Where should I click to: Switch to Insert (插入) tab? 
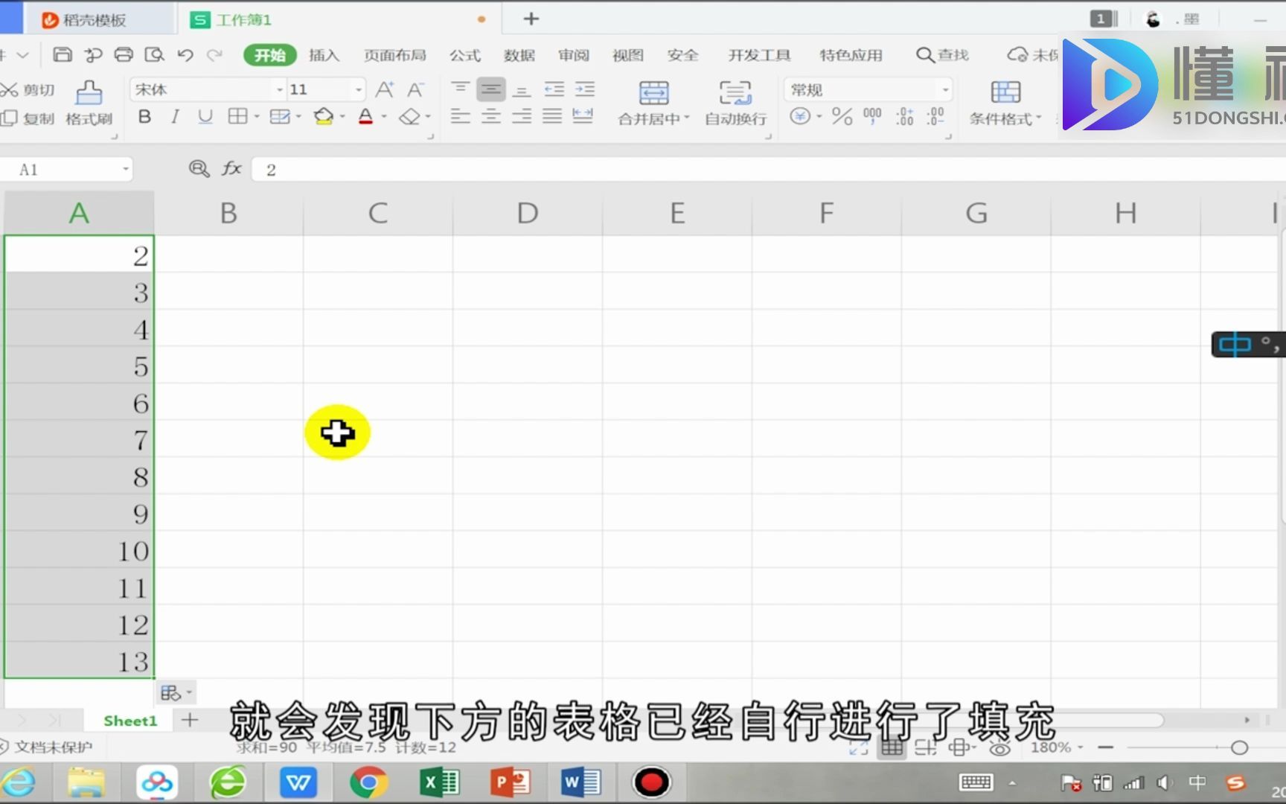click(324, 55)
